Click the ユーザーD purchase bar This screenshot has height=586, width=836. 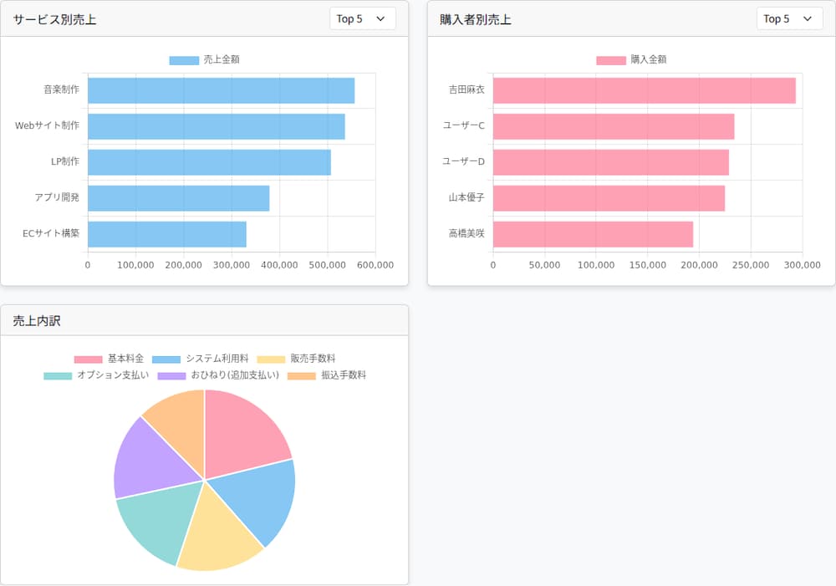click(x=611, y=162)
